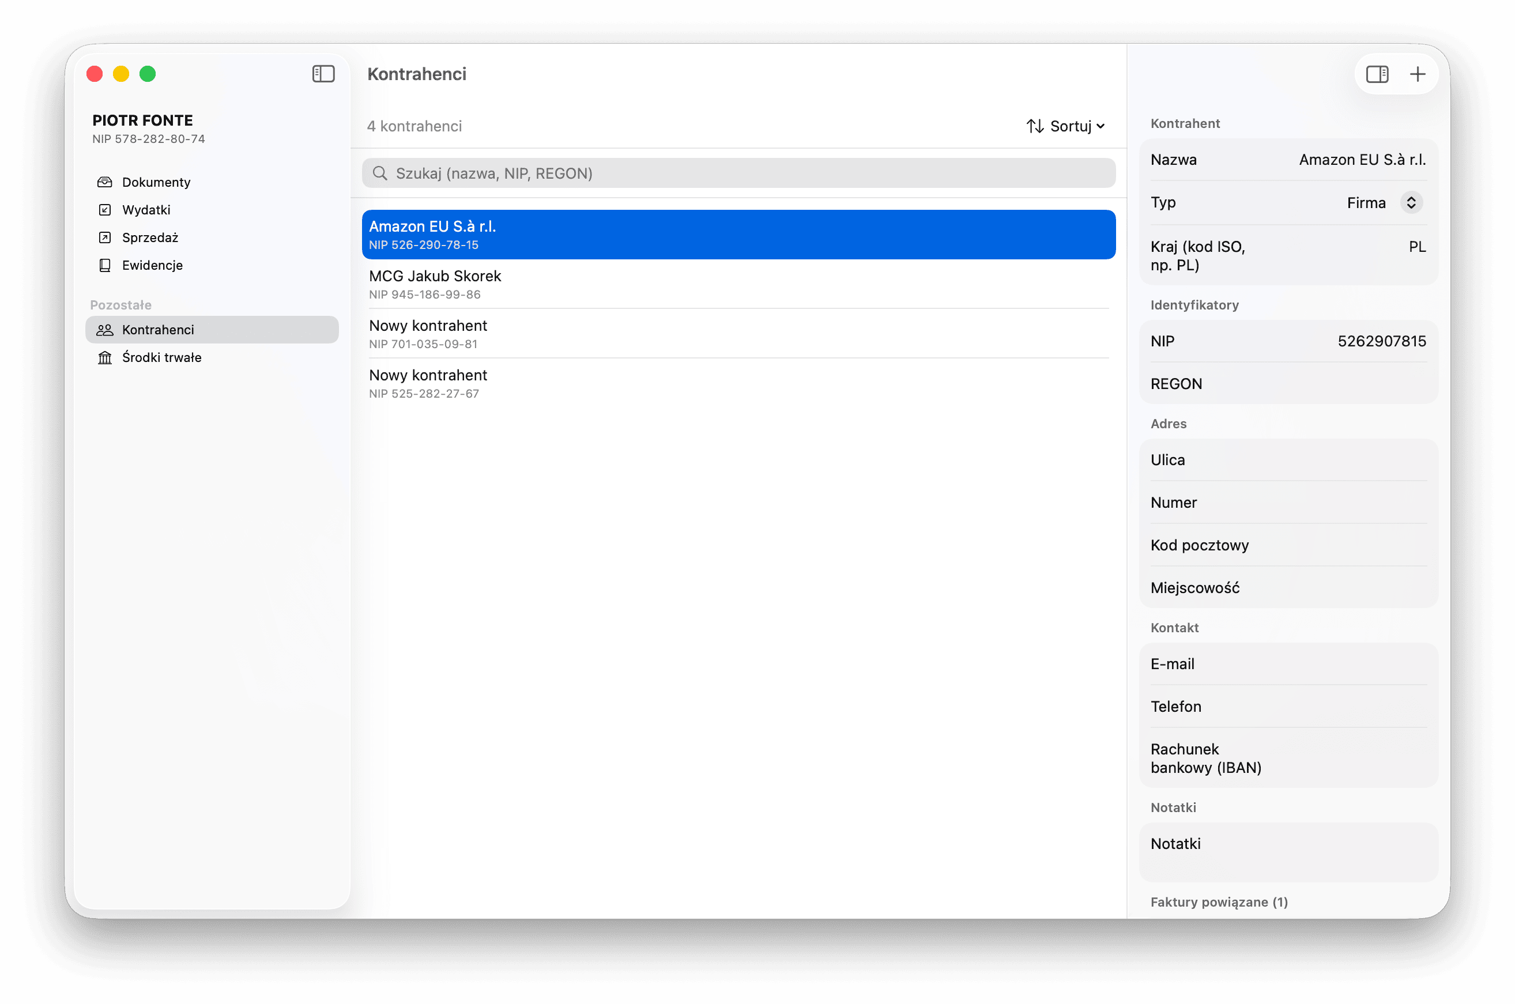Click the Dokumenty tray icon

point(104,183)
